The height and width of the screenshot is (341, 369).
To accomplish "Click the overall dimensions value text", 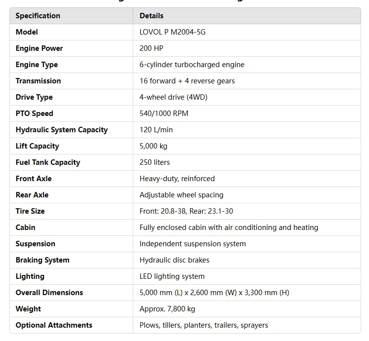I will pyautogui.click(x=214, y=293).
